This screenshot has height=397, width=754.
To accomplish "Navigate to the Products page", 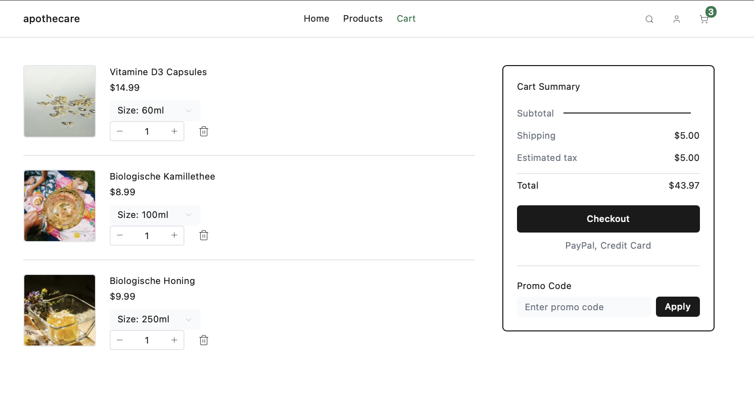I will (363, 19).
